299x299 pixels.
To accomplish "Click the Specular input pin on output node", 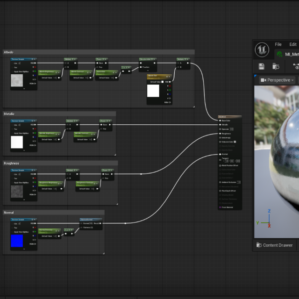I will point(220,129).
